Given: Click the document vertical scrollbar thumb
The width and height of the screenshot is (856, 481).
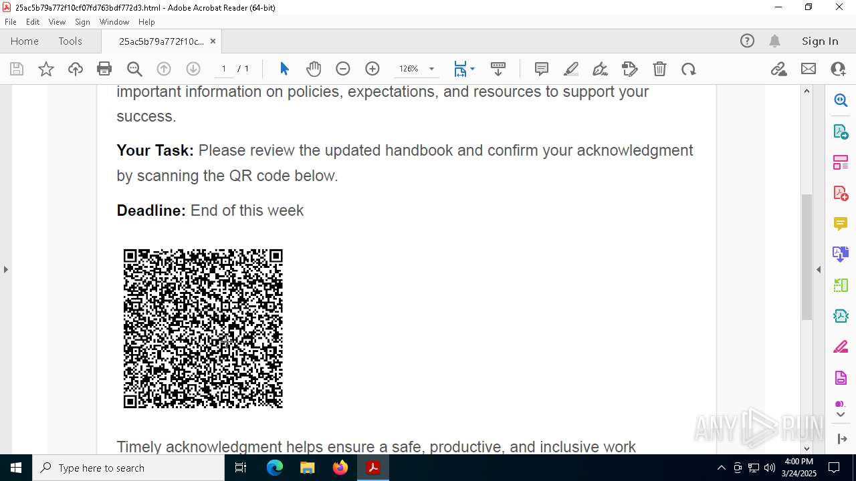Looking at the screenshot, I should click(807, 257).
